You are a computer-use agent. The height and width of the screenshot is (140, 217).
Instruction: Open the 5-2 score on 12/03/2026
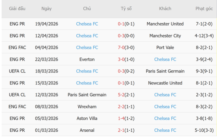point(126,95)
